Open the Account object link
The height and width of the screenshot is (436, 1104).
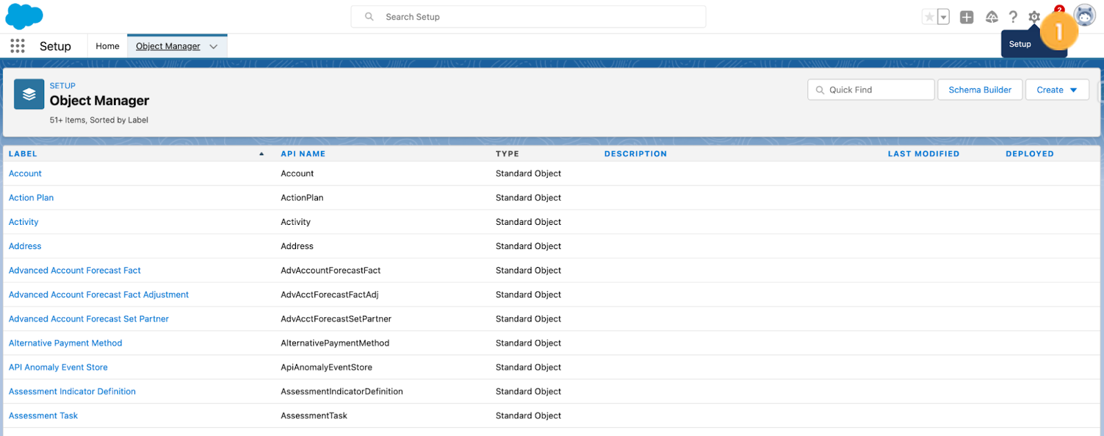point(25,174)
